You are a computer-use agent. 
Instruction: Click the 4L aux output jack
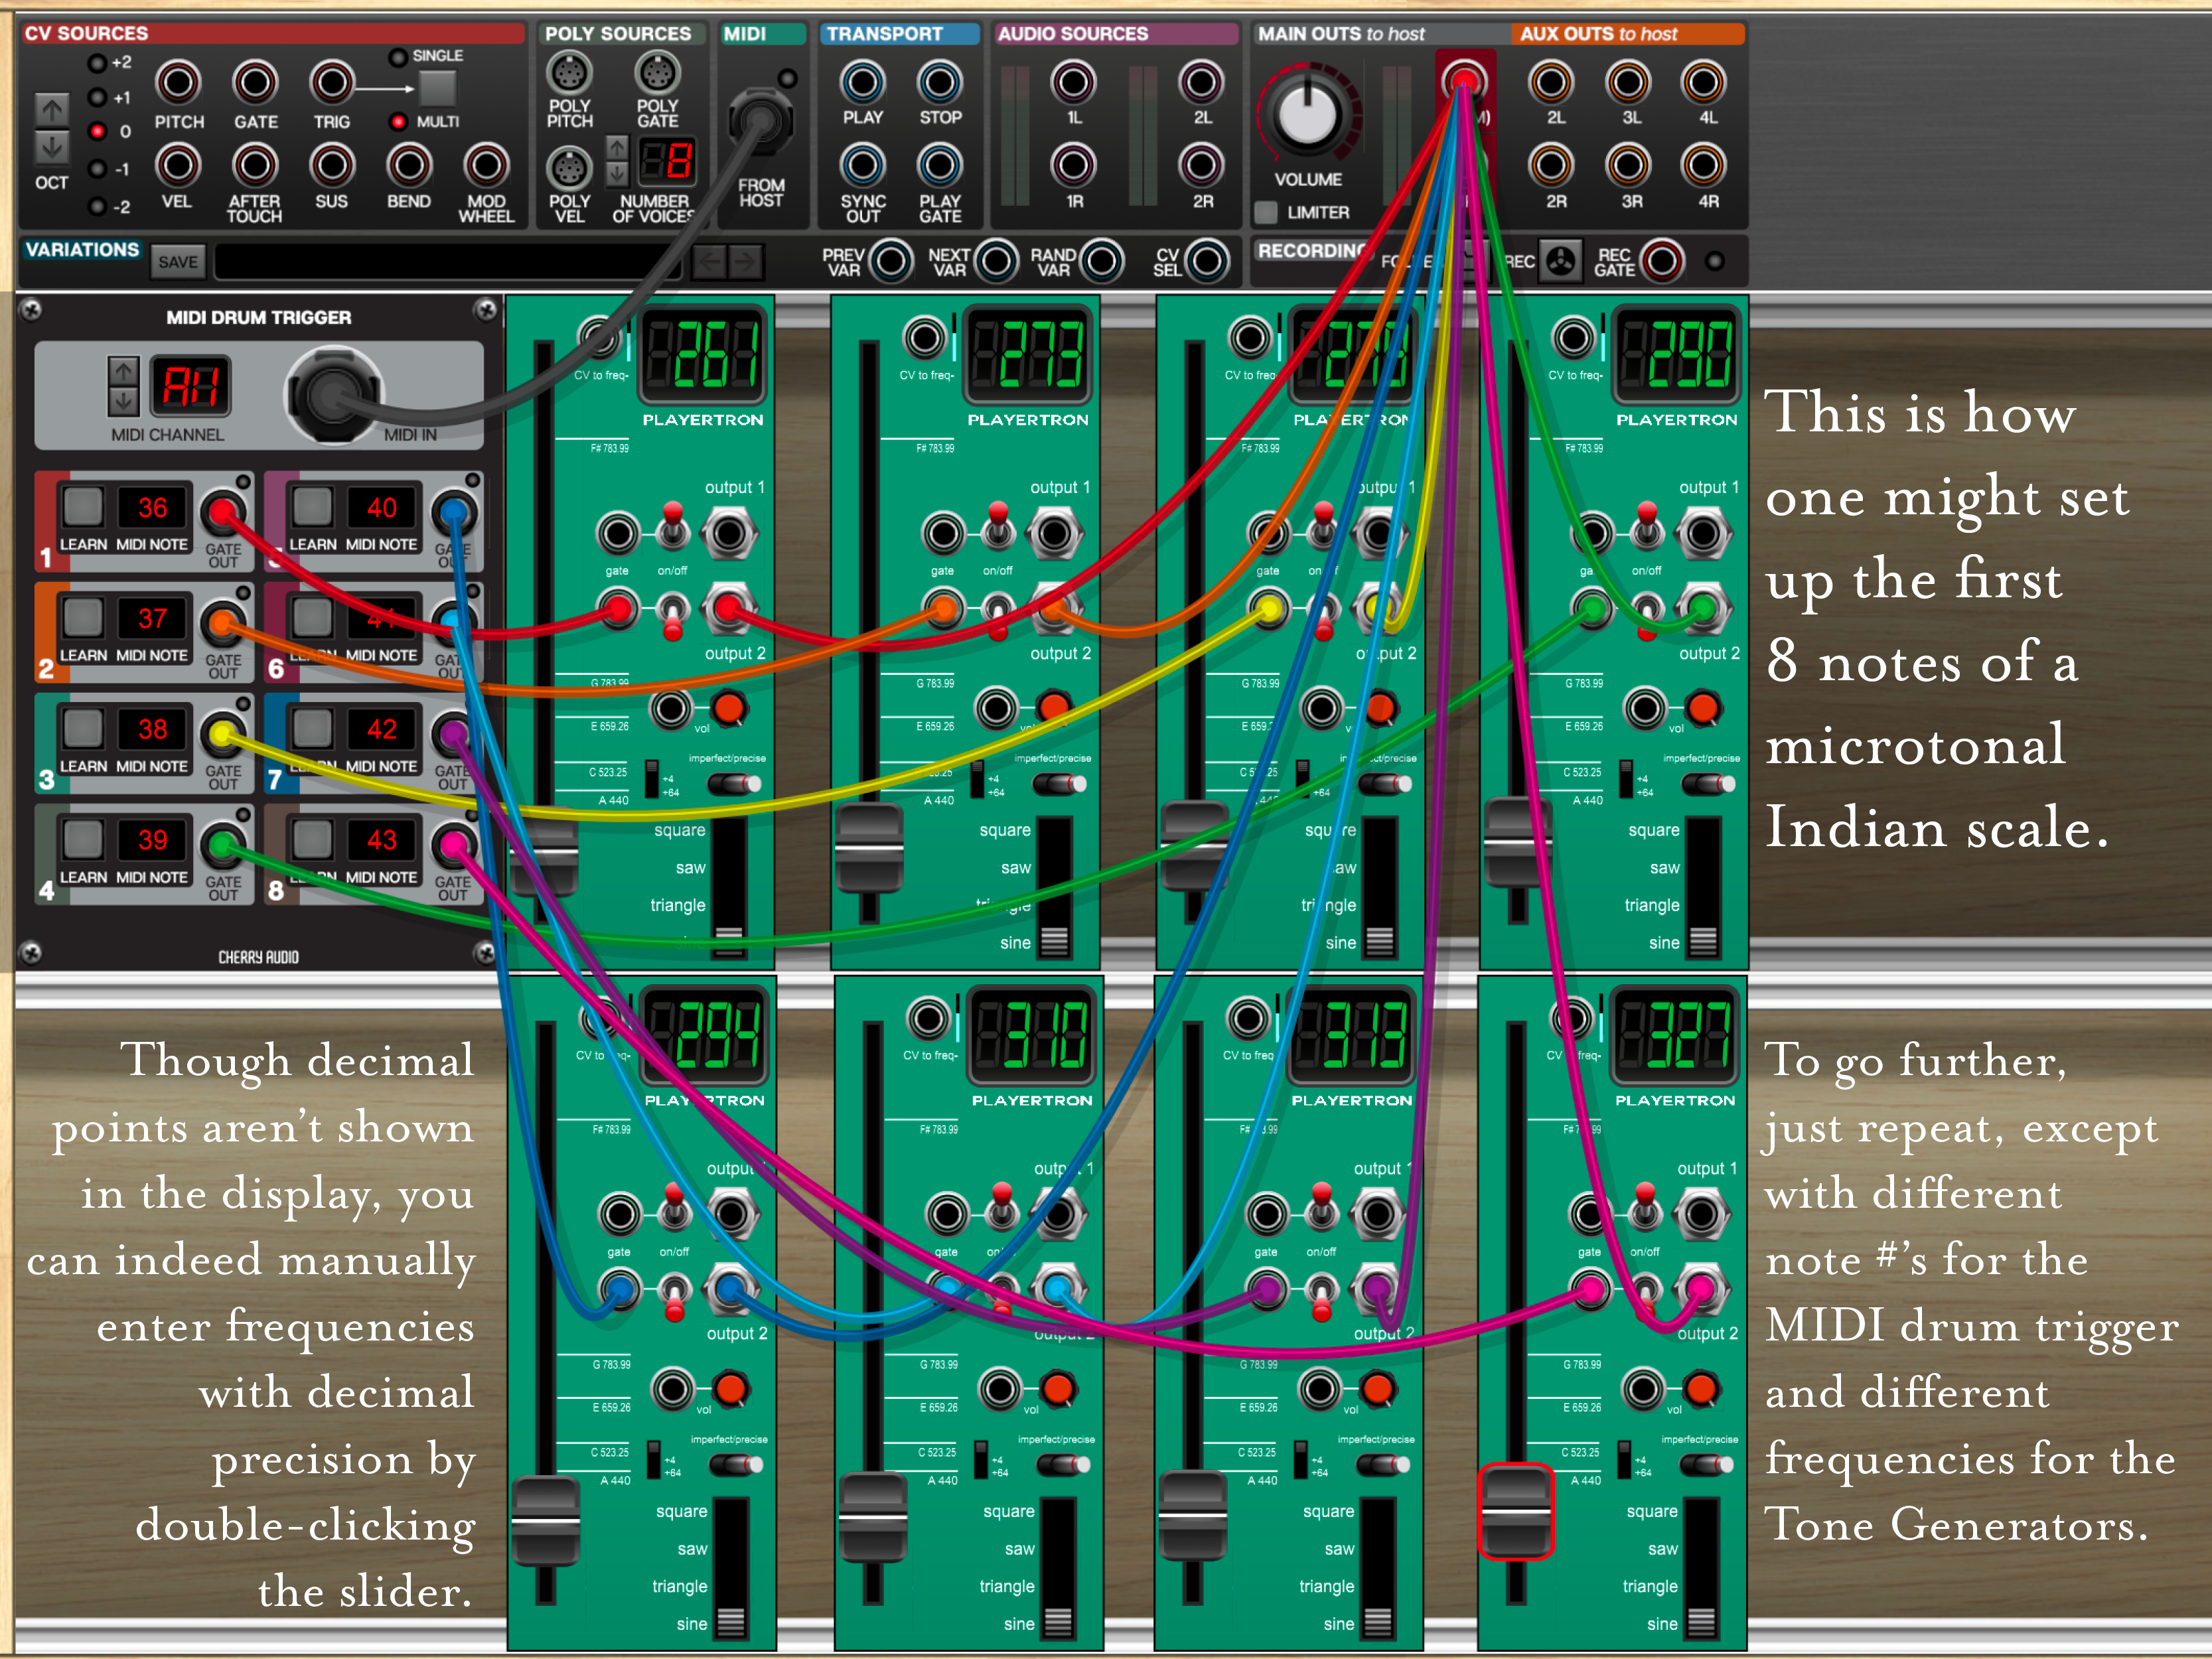[x=1705, y=83]
